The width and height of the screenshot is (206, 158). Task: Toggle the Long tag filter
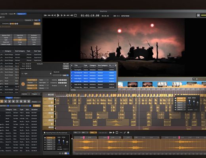tap(34, 42)
